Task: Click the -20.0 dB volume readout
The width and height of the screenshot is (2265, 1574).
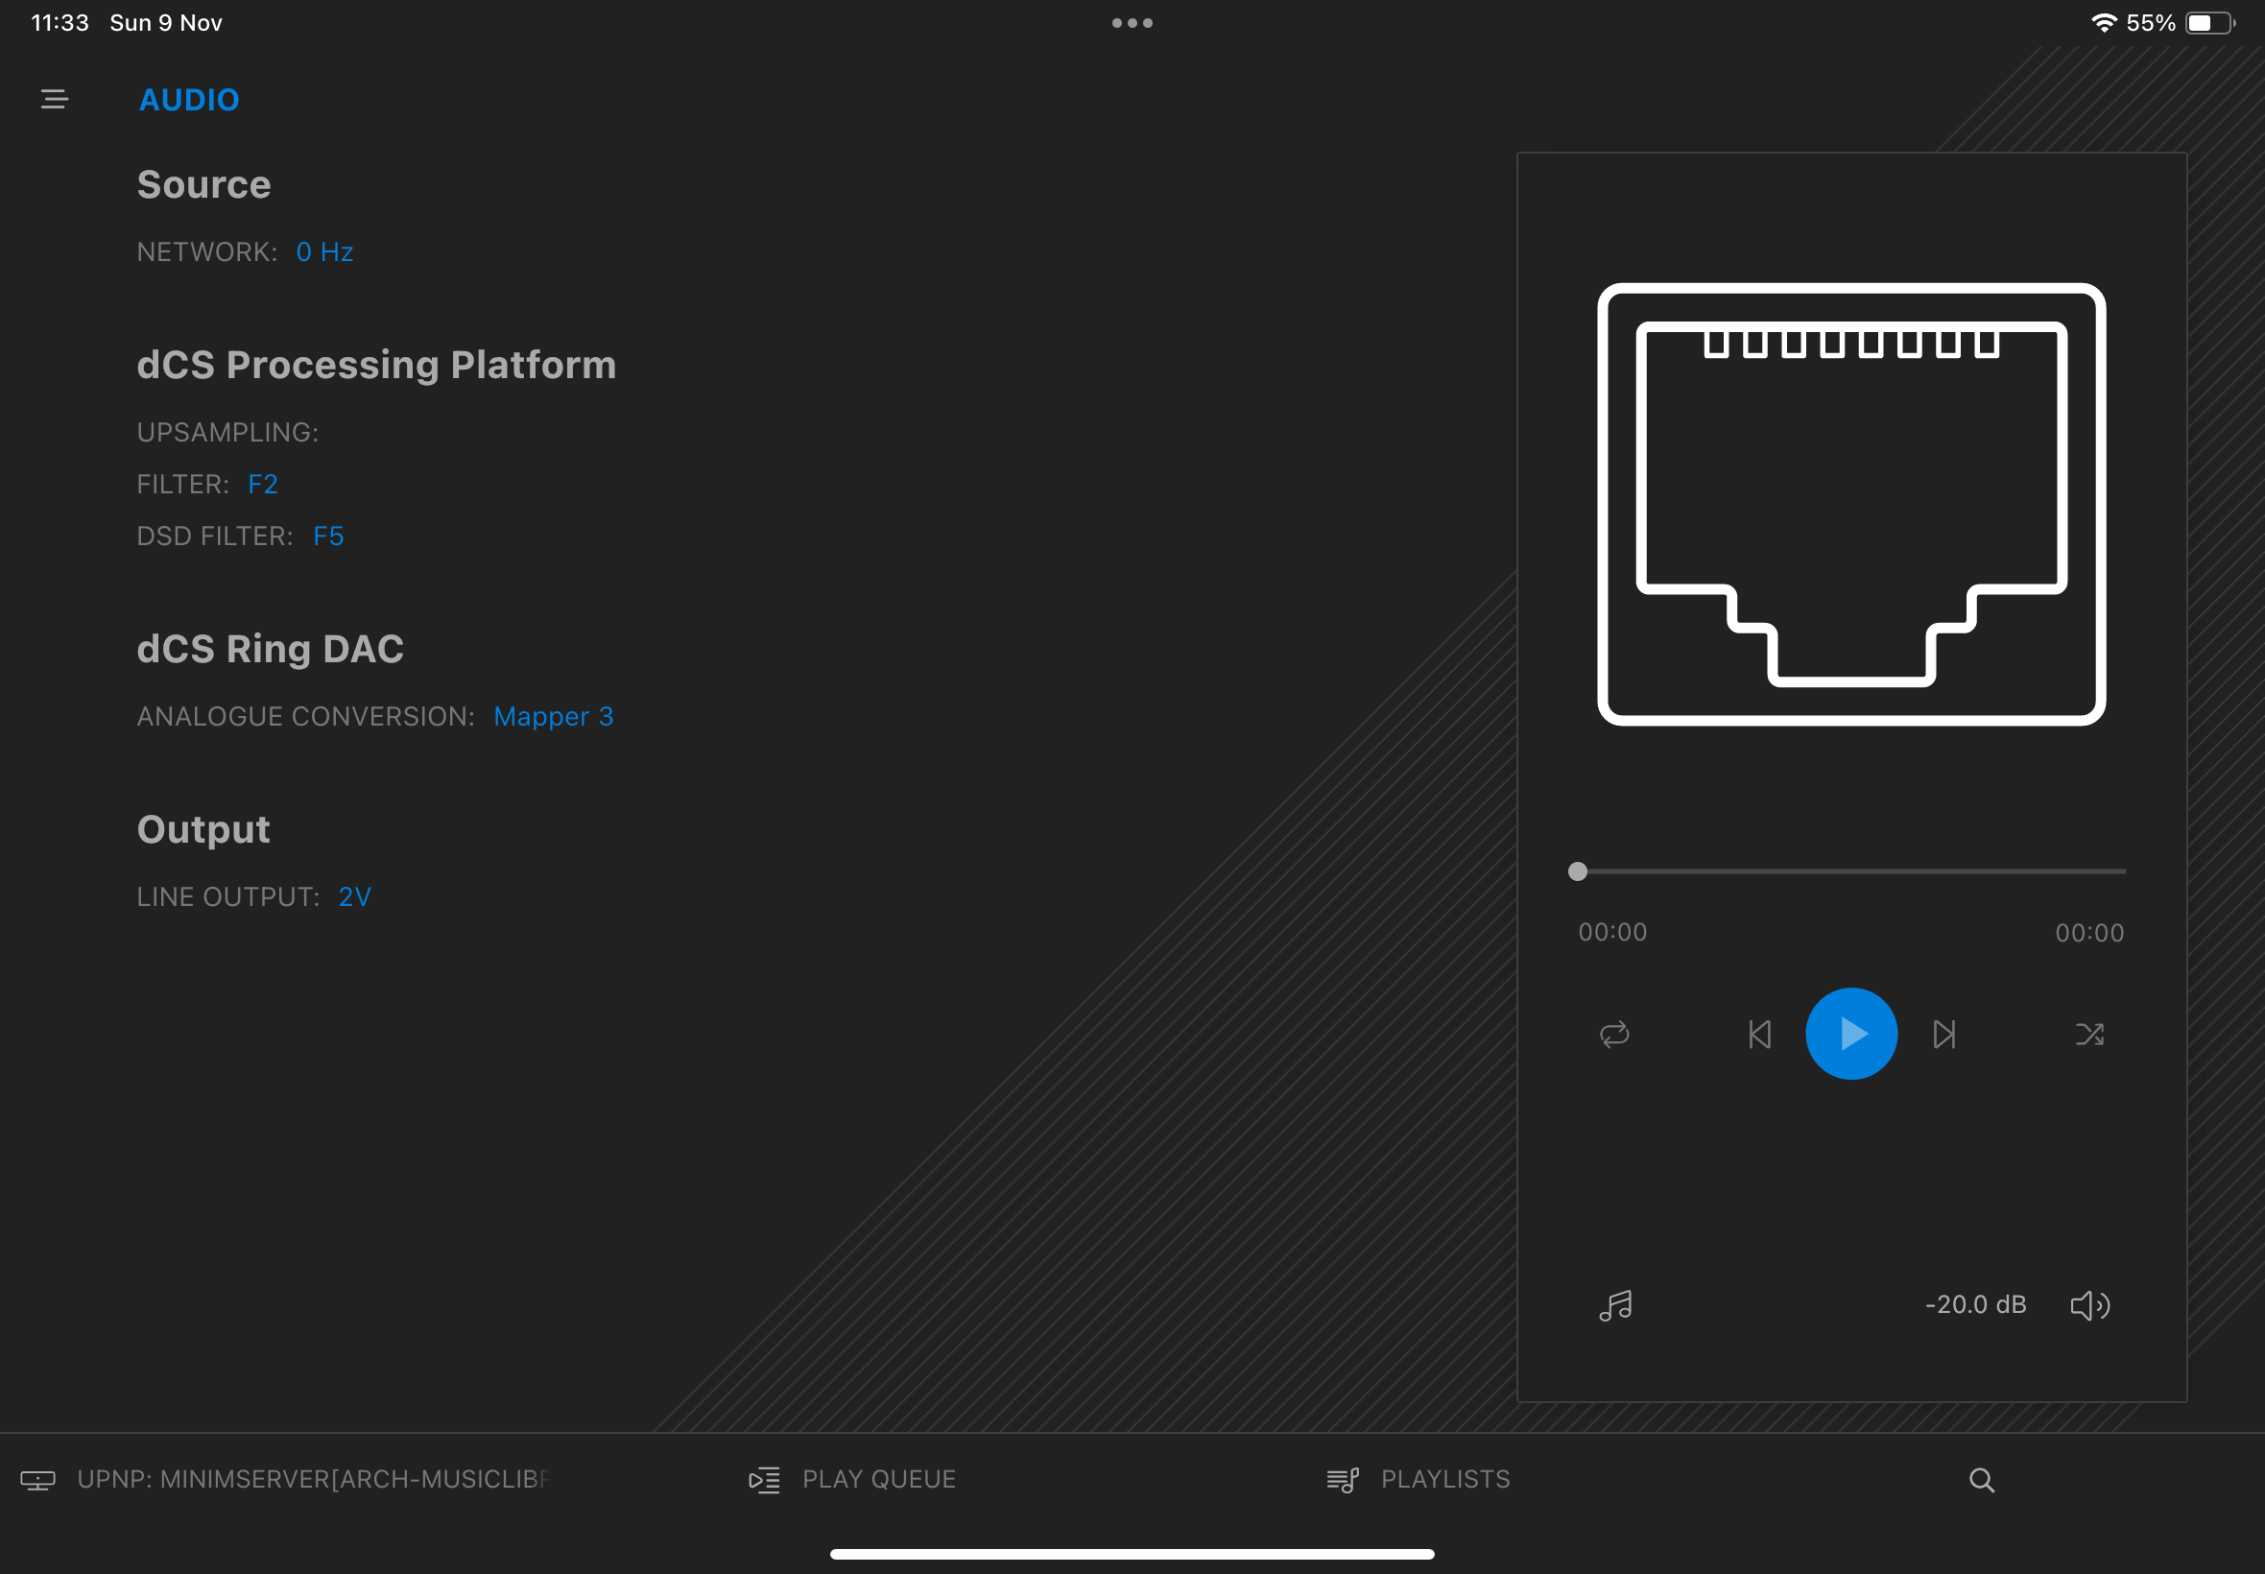Action: click(1975, 1304)
